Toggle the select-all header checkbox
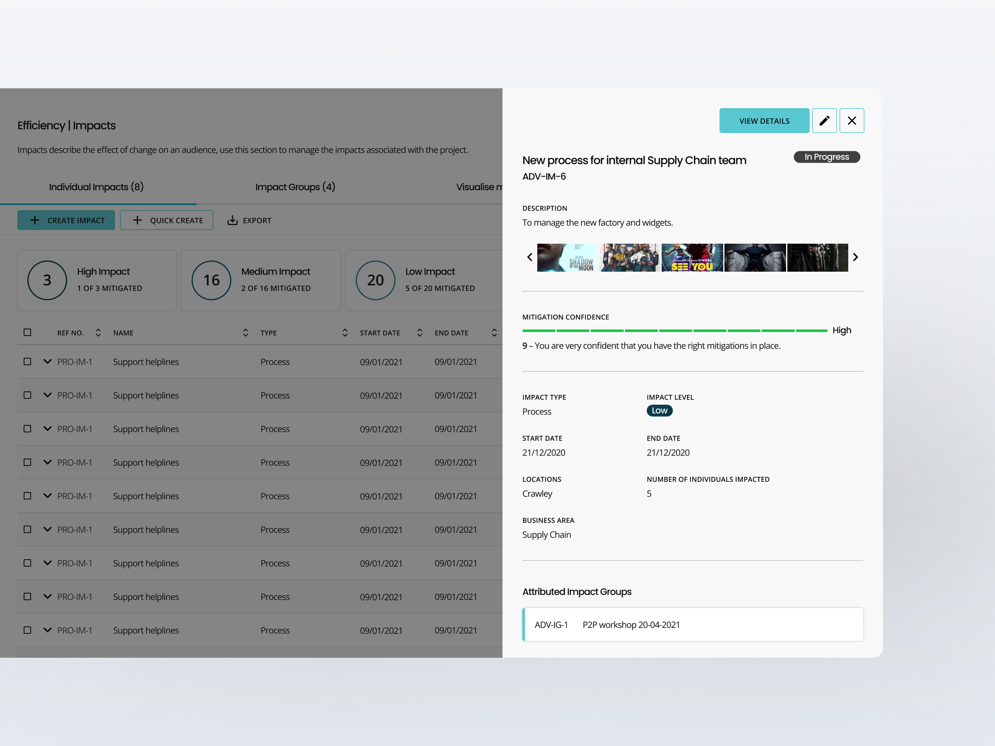Image resolution: width=995 pixels, height=746 pixels. tap(27, 332)
